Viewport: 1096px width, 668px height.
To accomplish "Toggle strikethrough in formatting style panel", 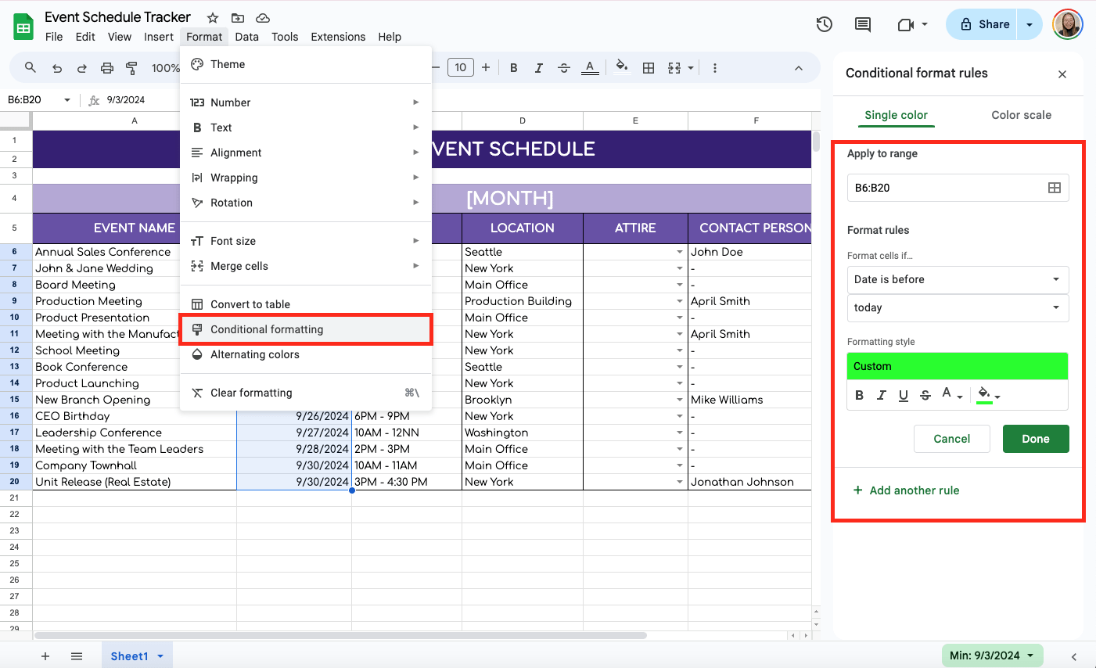I will click(x=925, y=395).
